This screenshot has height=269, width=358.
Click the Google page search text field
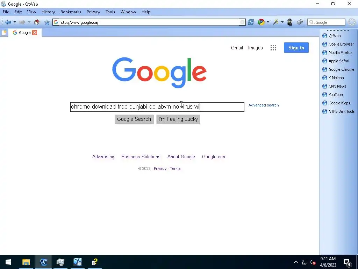[x=157, y=107]
